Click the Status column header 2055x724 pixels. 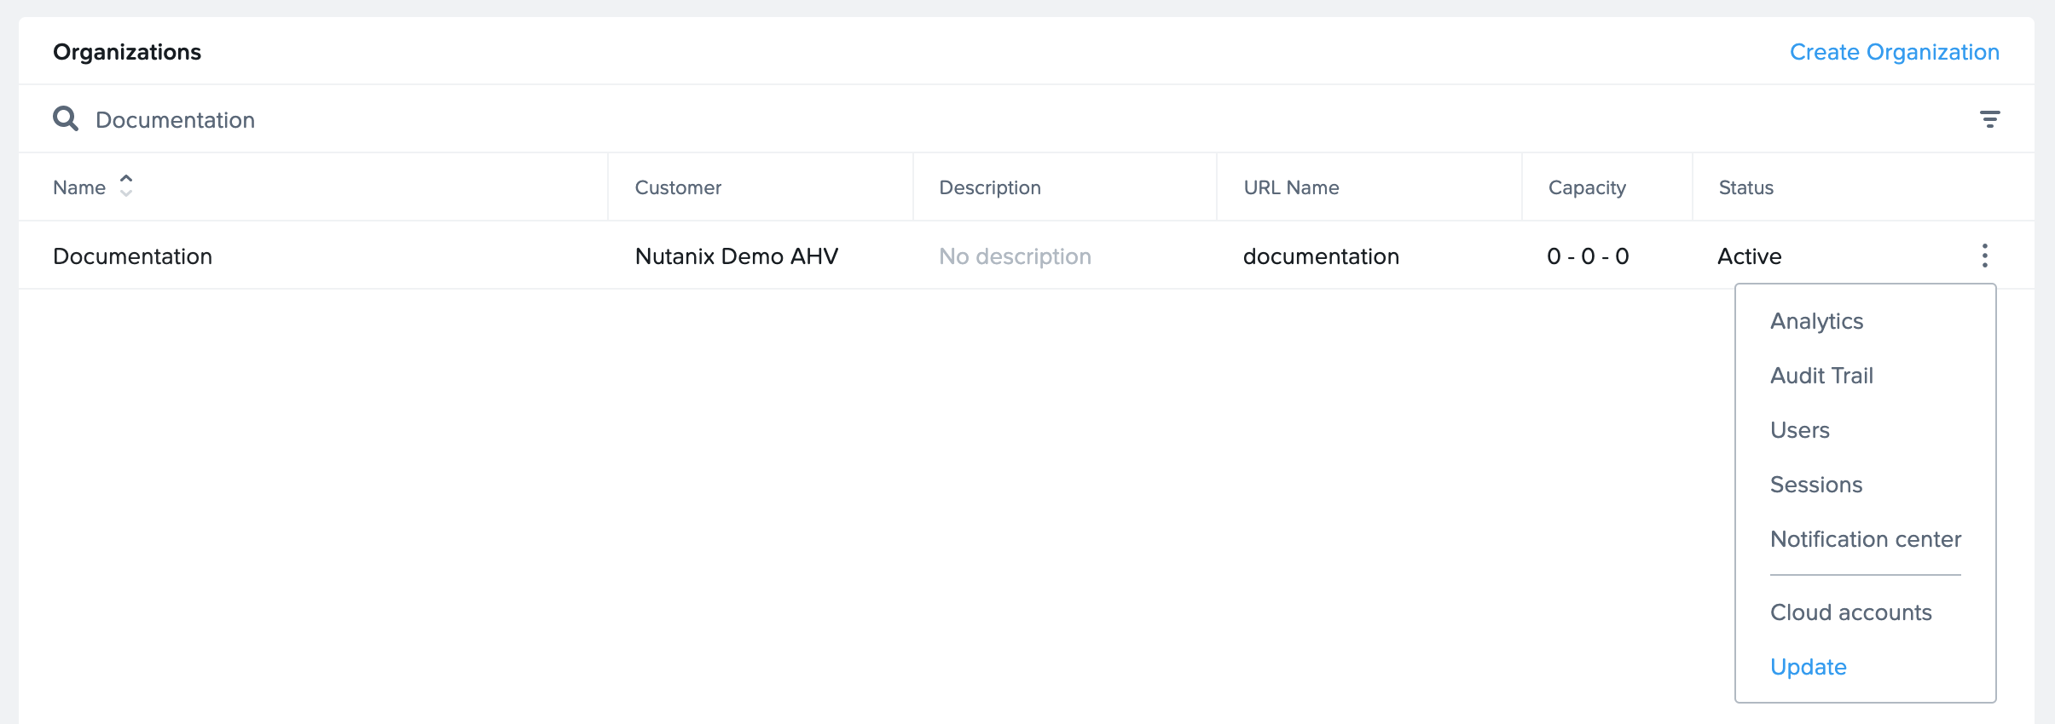tap(1745, 187)
